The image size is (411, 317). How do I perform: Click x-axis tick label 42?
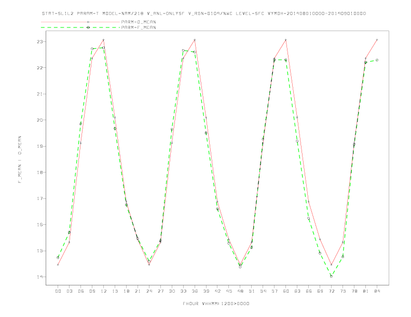pos(217,291)
